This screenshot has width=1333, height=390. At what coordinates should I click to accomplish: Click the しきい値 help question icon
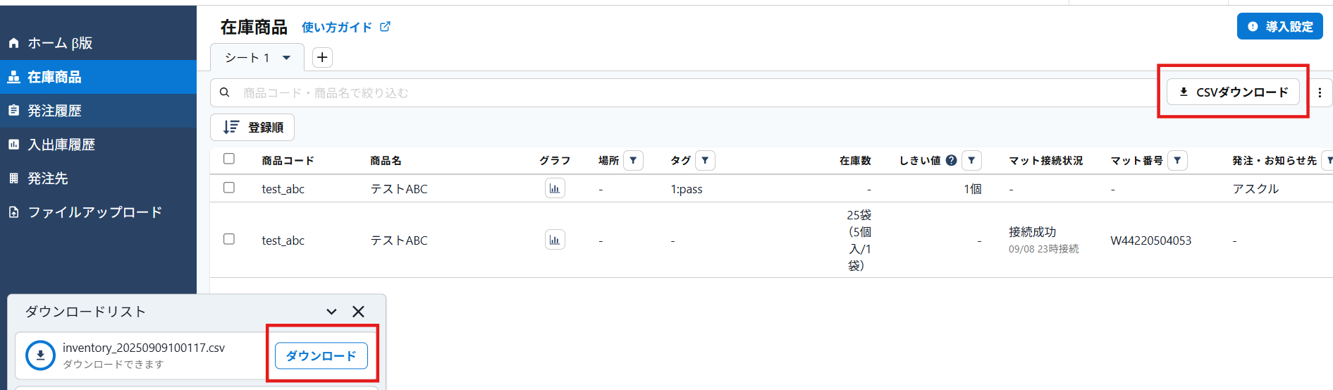click(x=951, y=160)
